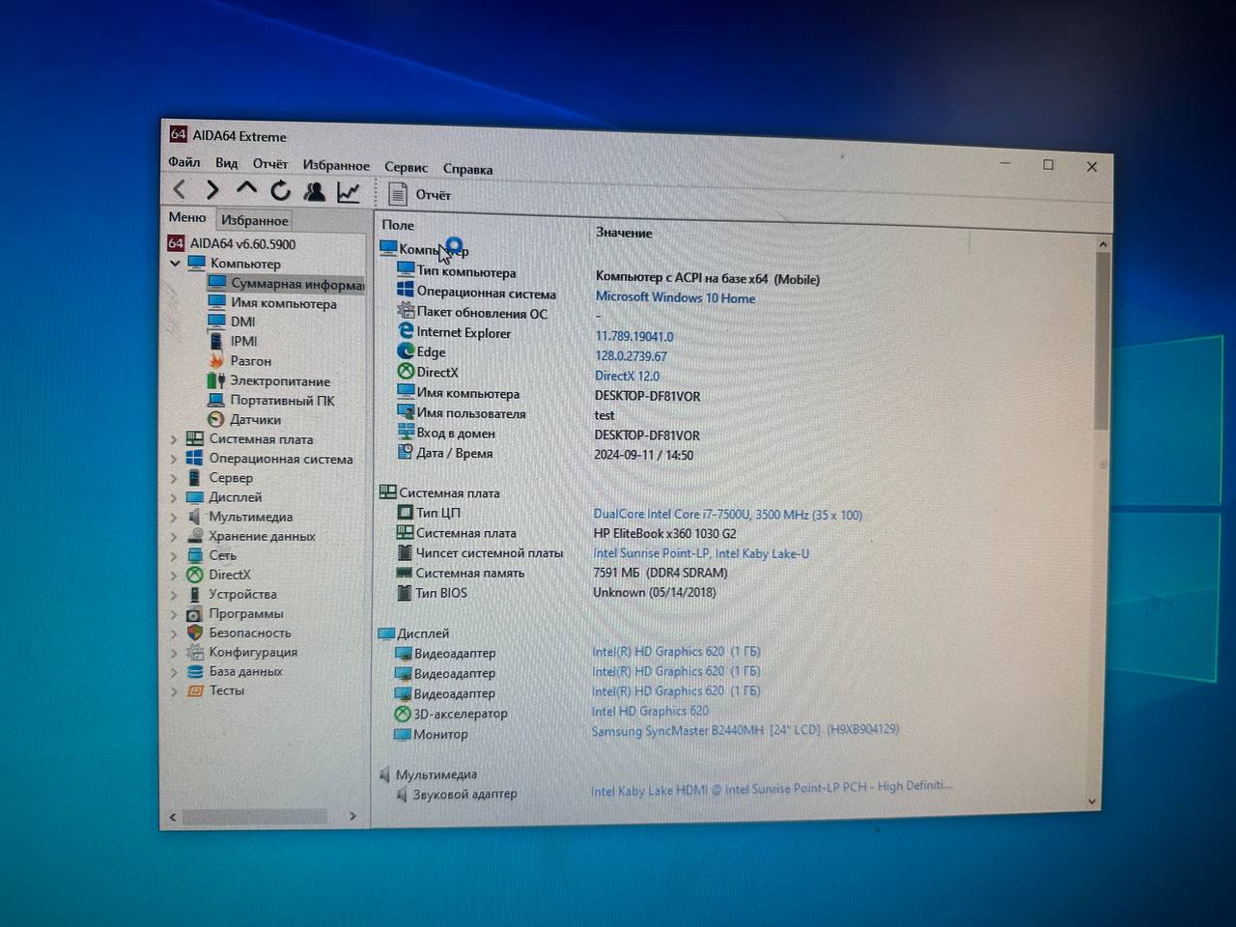The width and height of the screenshot is (1236, 927).
Task: Click the IPMI icon in tree
Action: tap(216, 341)
